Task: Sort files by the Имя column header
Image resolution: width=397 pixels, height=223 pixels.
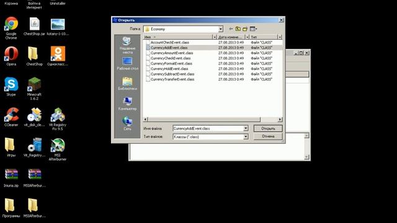Action: tap(178, 37)
